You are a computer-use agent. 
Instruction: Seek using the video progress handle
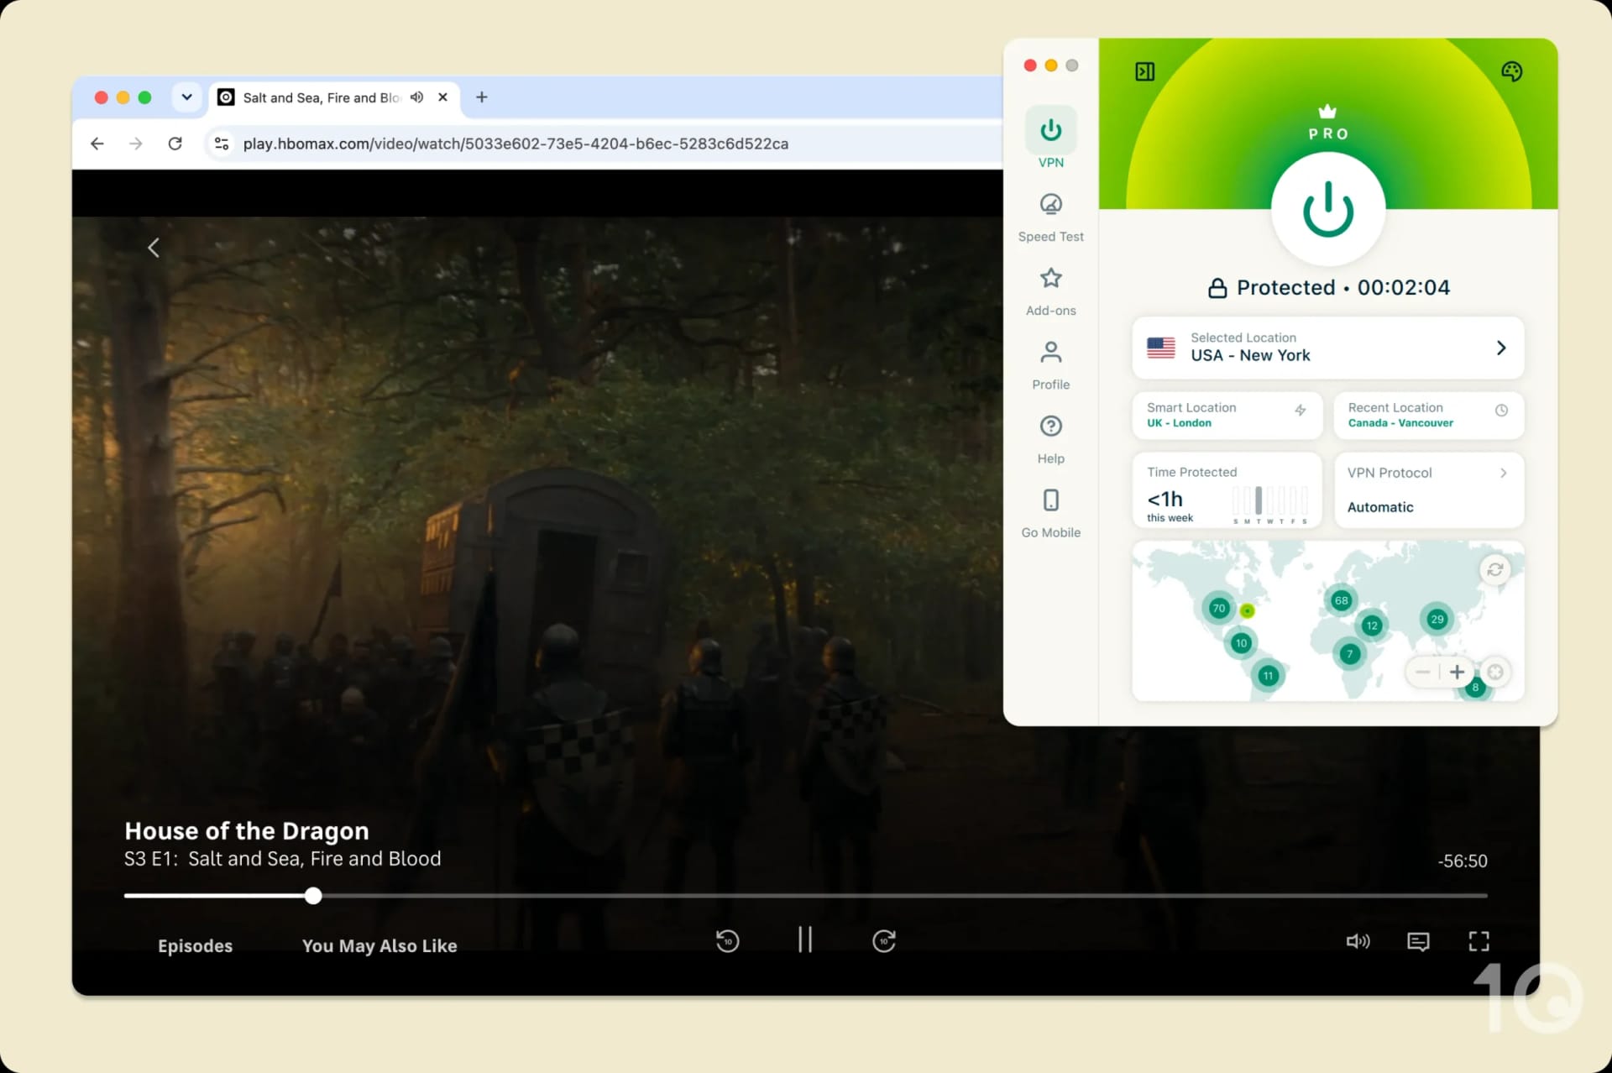[x=313, y=896]
